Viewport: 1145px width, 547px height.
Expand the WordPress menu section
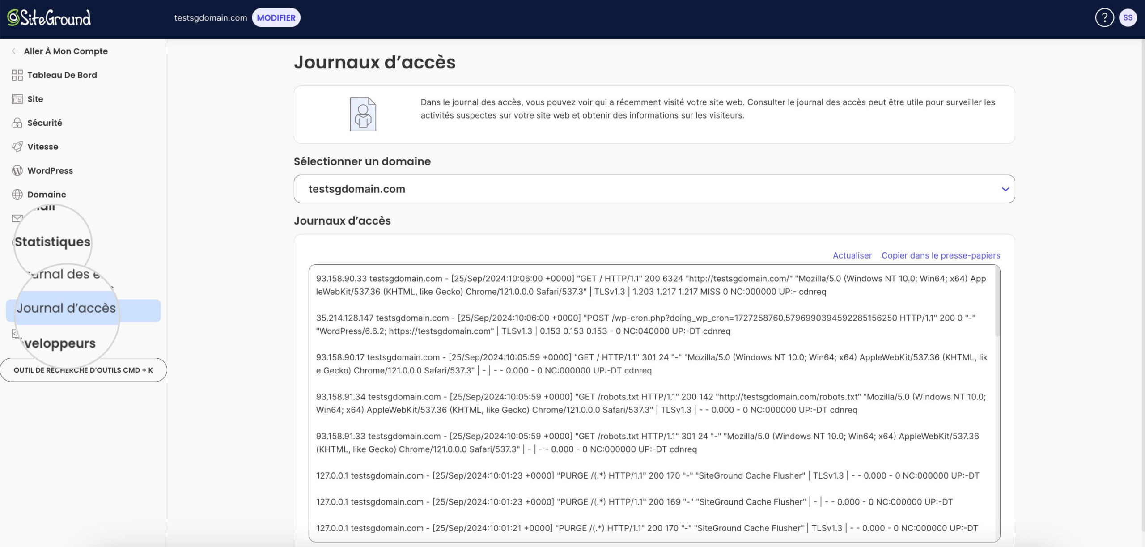(x=50, y=170)
